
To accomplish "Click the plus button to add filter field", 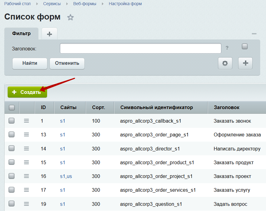I will [245, 63].
